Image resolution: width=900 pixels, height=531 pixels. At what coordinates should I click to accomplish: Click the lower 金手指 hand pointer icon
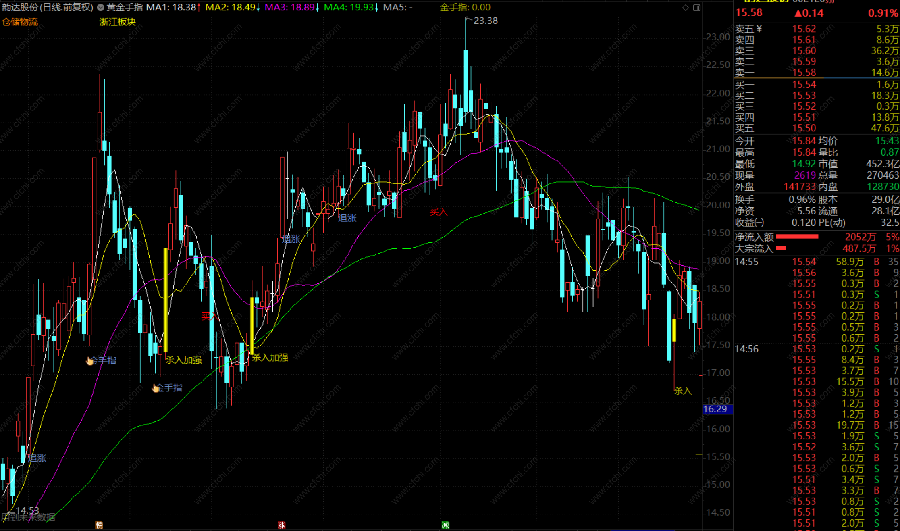(155, 388)
